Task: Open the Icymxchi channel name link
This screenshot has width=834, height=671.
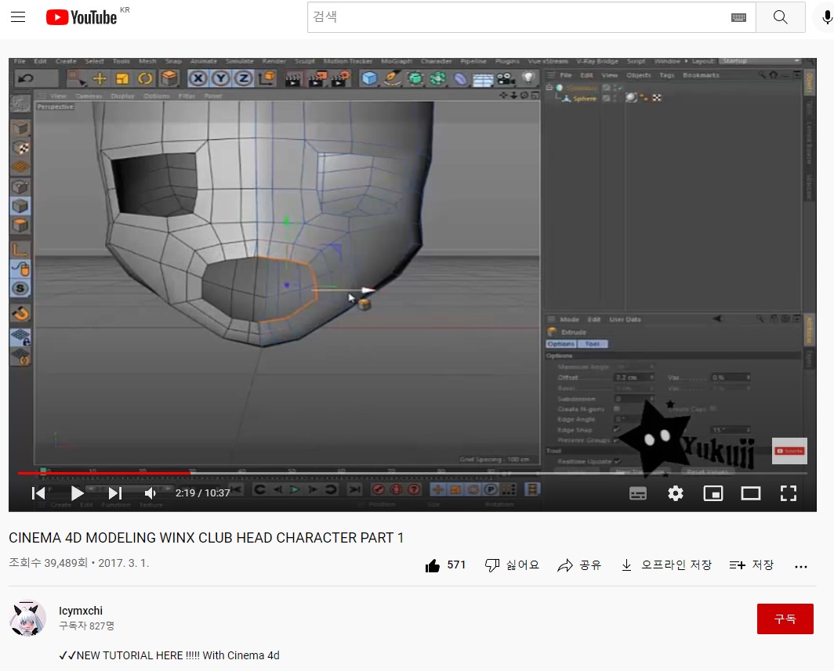Action: click(x=80, y=611)
